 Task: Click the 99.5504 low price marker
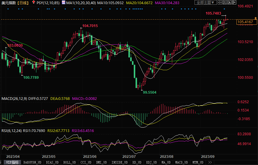[x=150, y=92]
